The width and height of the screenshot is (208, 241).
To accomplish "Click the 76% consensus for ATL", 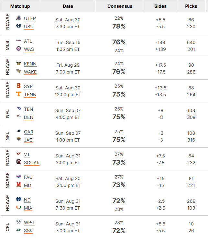I will 119,42.
